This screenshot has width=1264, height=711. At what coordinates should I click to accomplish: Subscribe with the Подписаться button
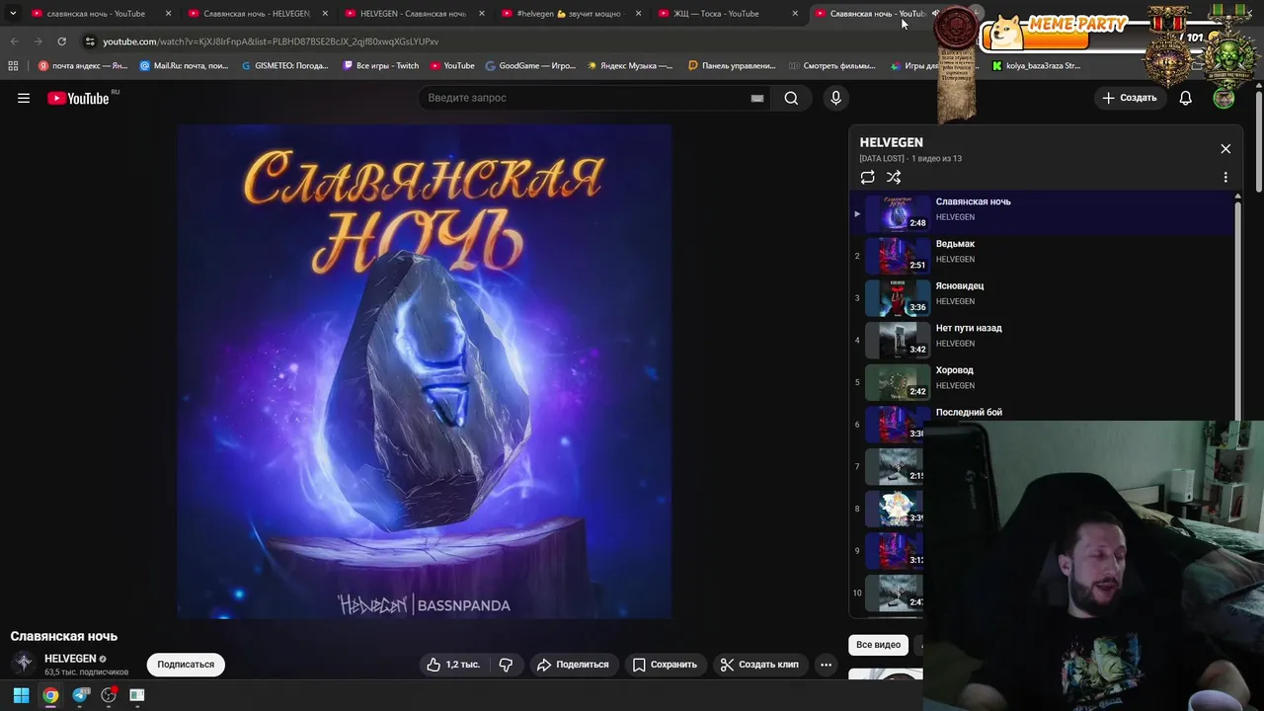(x=186, y=665)
